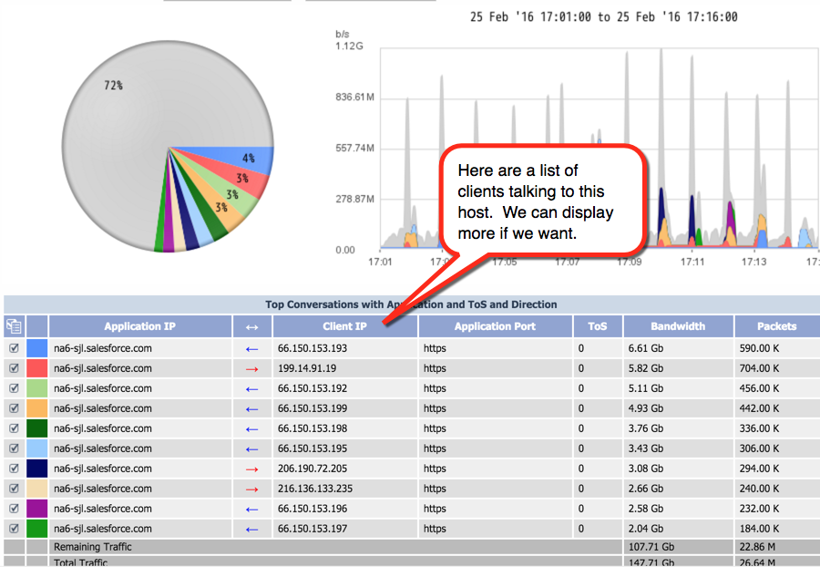Click the 704.00 K packets value
Image resolution: width=820 pixels, height=567 pixels.
759,368
